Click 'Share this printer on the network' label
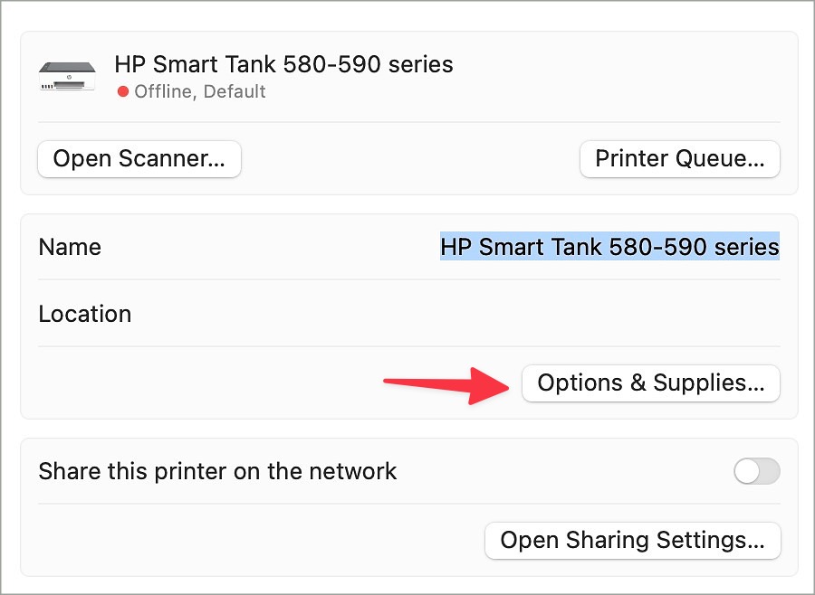This screenshot has width=815, height=595. [x=217, y=471]
